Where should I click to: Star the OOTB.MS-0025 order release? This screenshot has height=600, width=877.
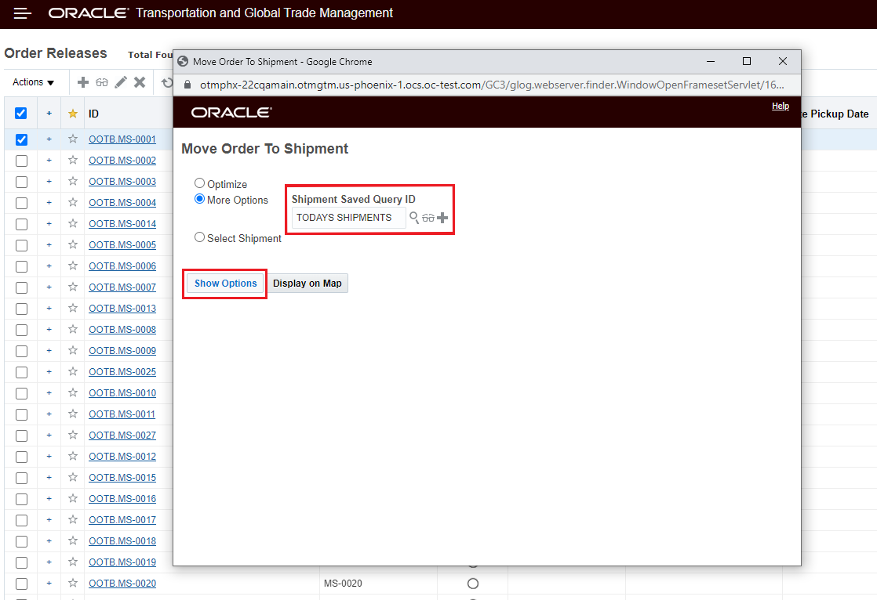click(73, 371)
